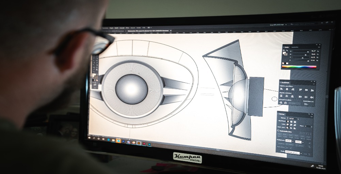
Task: Expand the stroke Profil dropdown
Action: coord(301,154)
